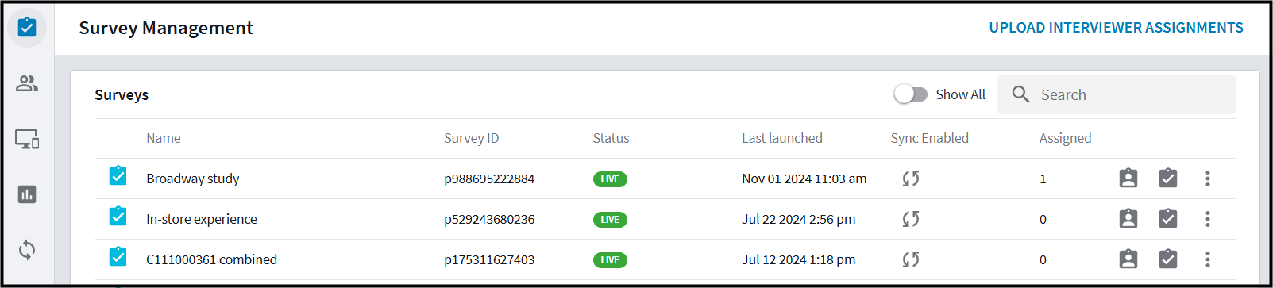Viewport: 1273px width, 288px height.
Task: Open interviewer assignment icon for Broadway study
Action: tap(1128, 178)
